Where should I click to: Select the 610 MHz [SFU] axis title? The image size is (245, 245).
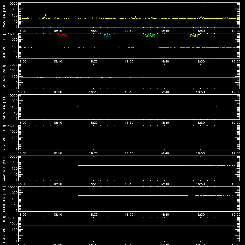click(x=4, y=76)
